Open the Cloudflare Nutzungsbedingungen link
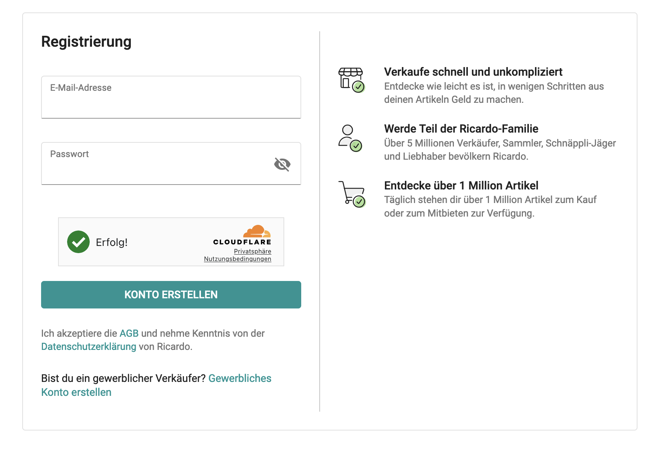This screenshot has width=665, height=458. (x=237, y=259)
